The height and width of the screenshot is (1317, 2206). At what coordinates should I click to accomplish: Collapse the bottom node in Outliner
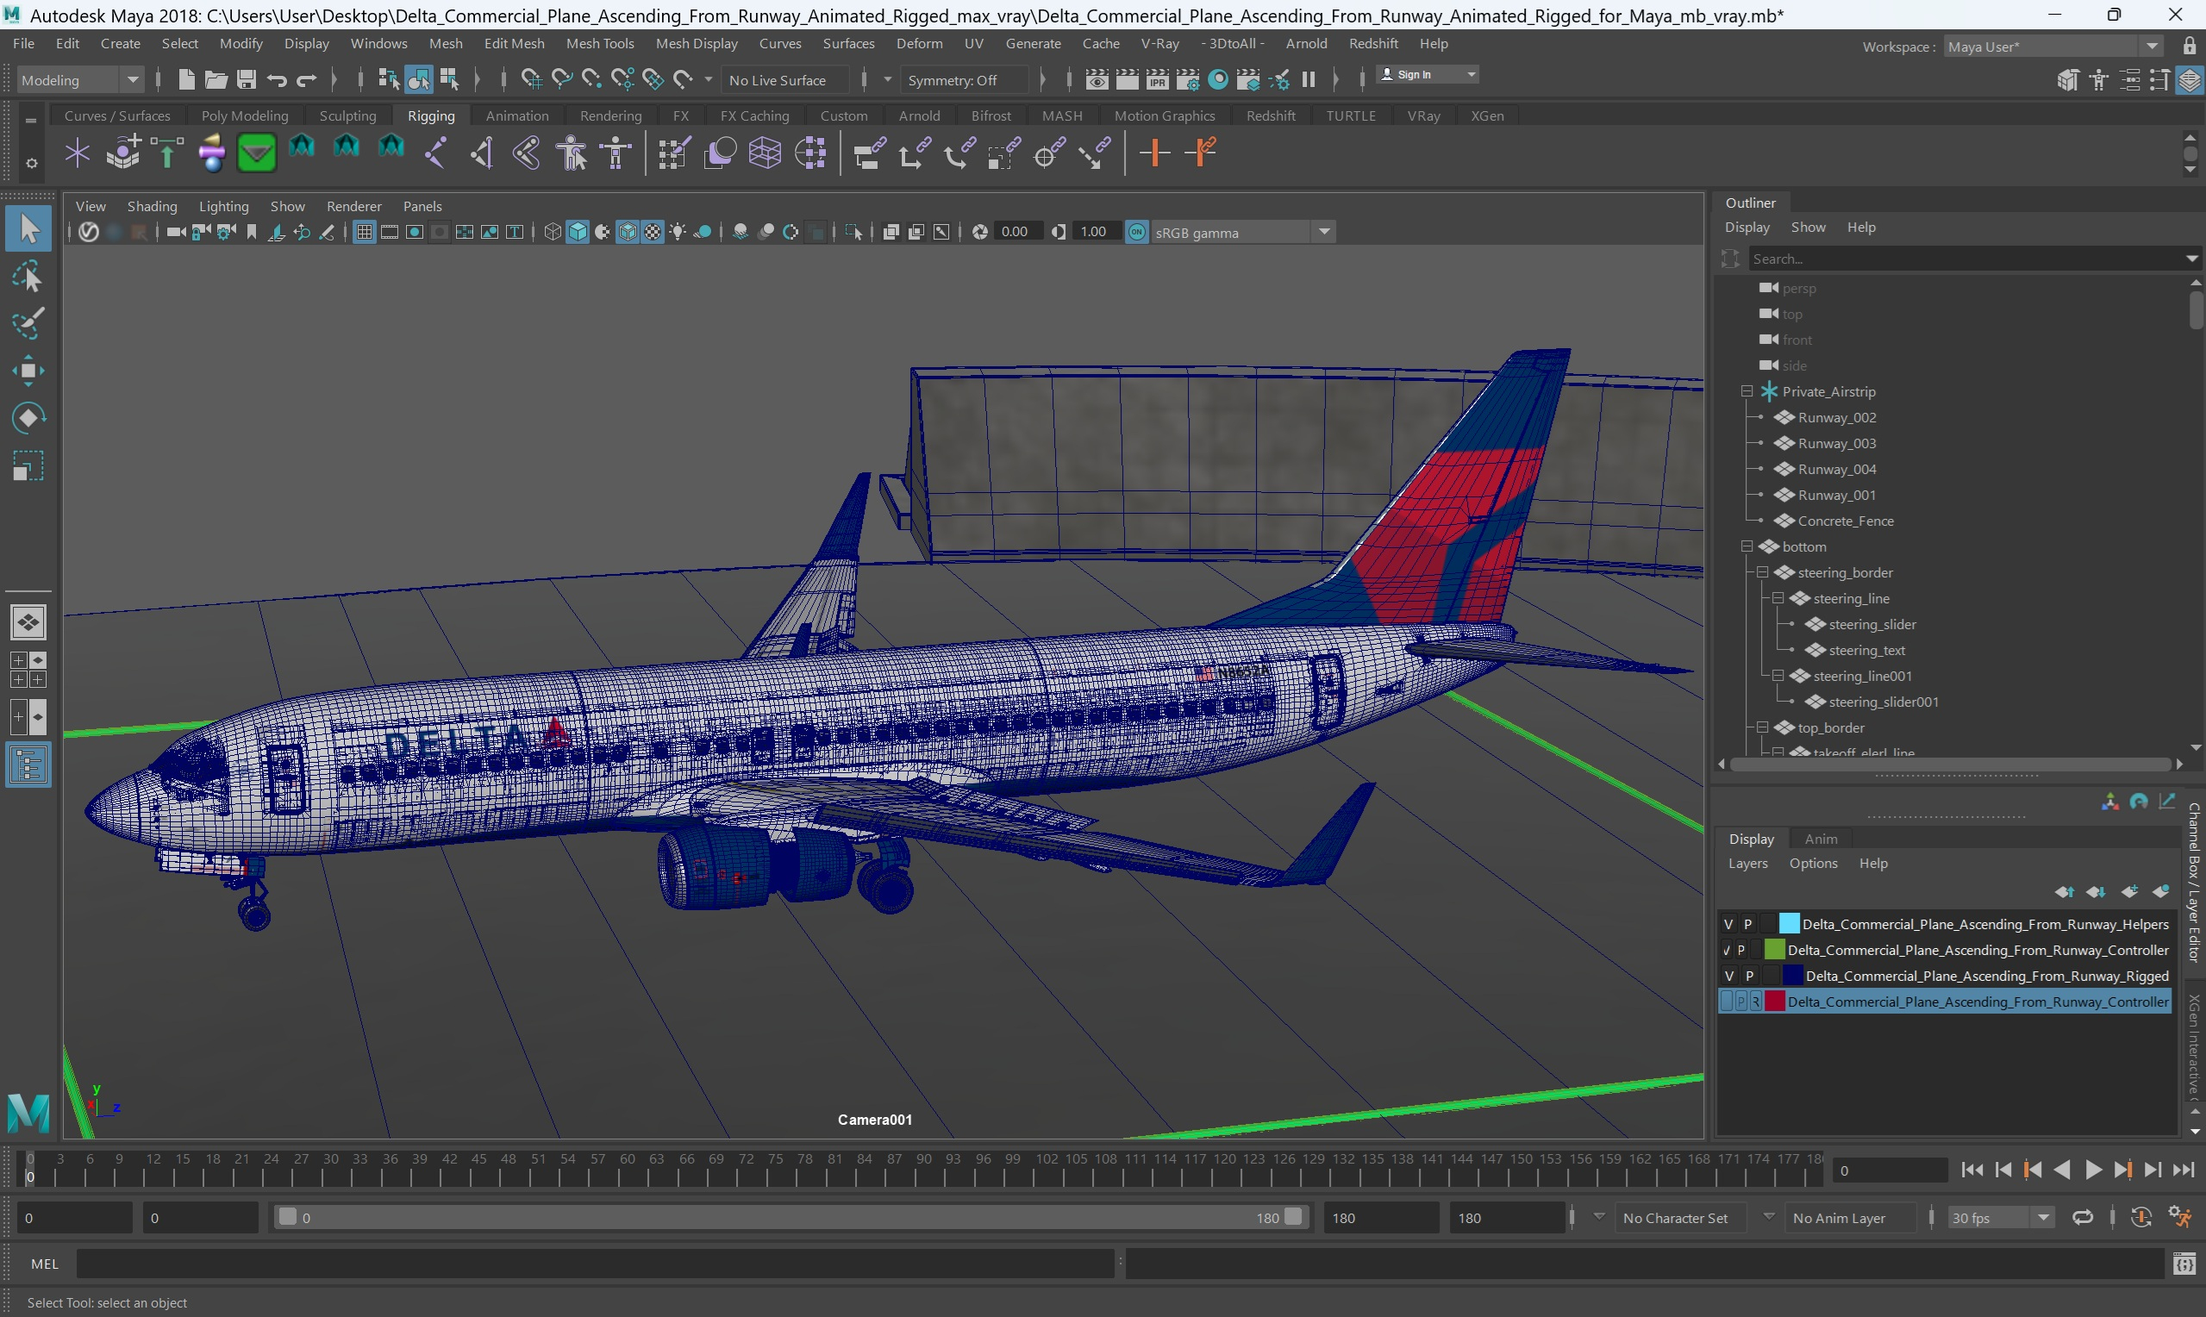1747,546
